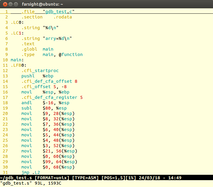Click .cfi_startproc on line 12
The height and width of the screenshot is (187, 213).
[x=40, y=71]
